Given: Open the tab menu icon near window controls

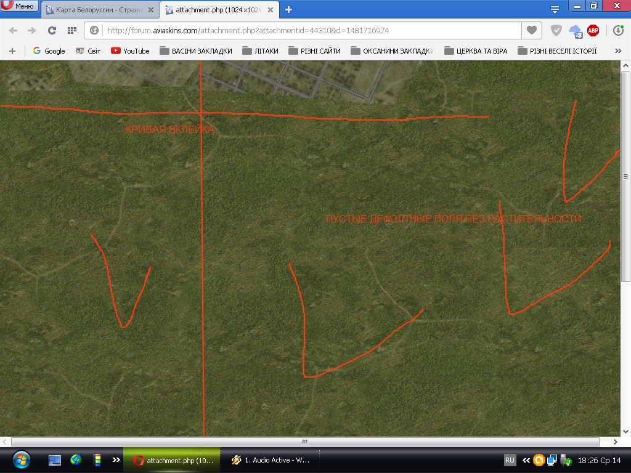Looking at the screenshot, I should tap(555, 10).
